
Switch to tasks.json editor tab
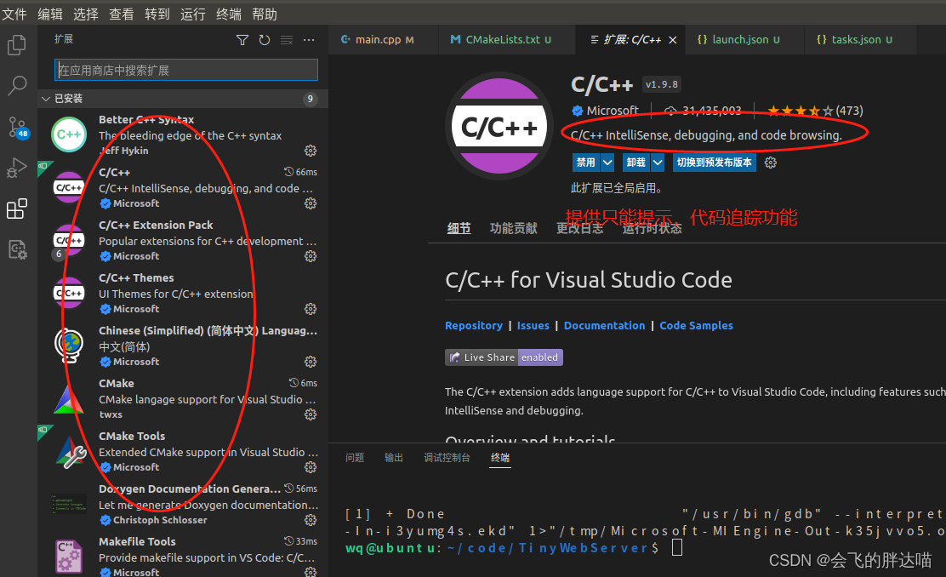point(861,40)
